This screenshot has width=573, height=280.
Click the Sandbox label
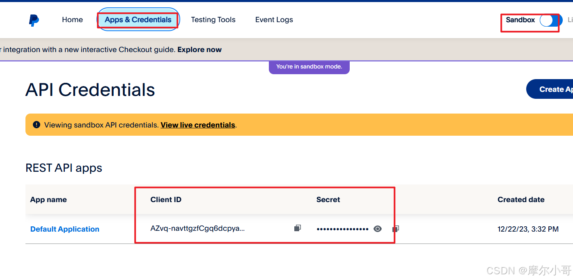pyautogui.click(x=520, y=20)
